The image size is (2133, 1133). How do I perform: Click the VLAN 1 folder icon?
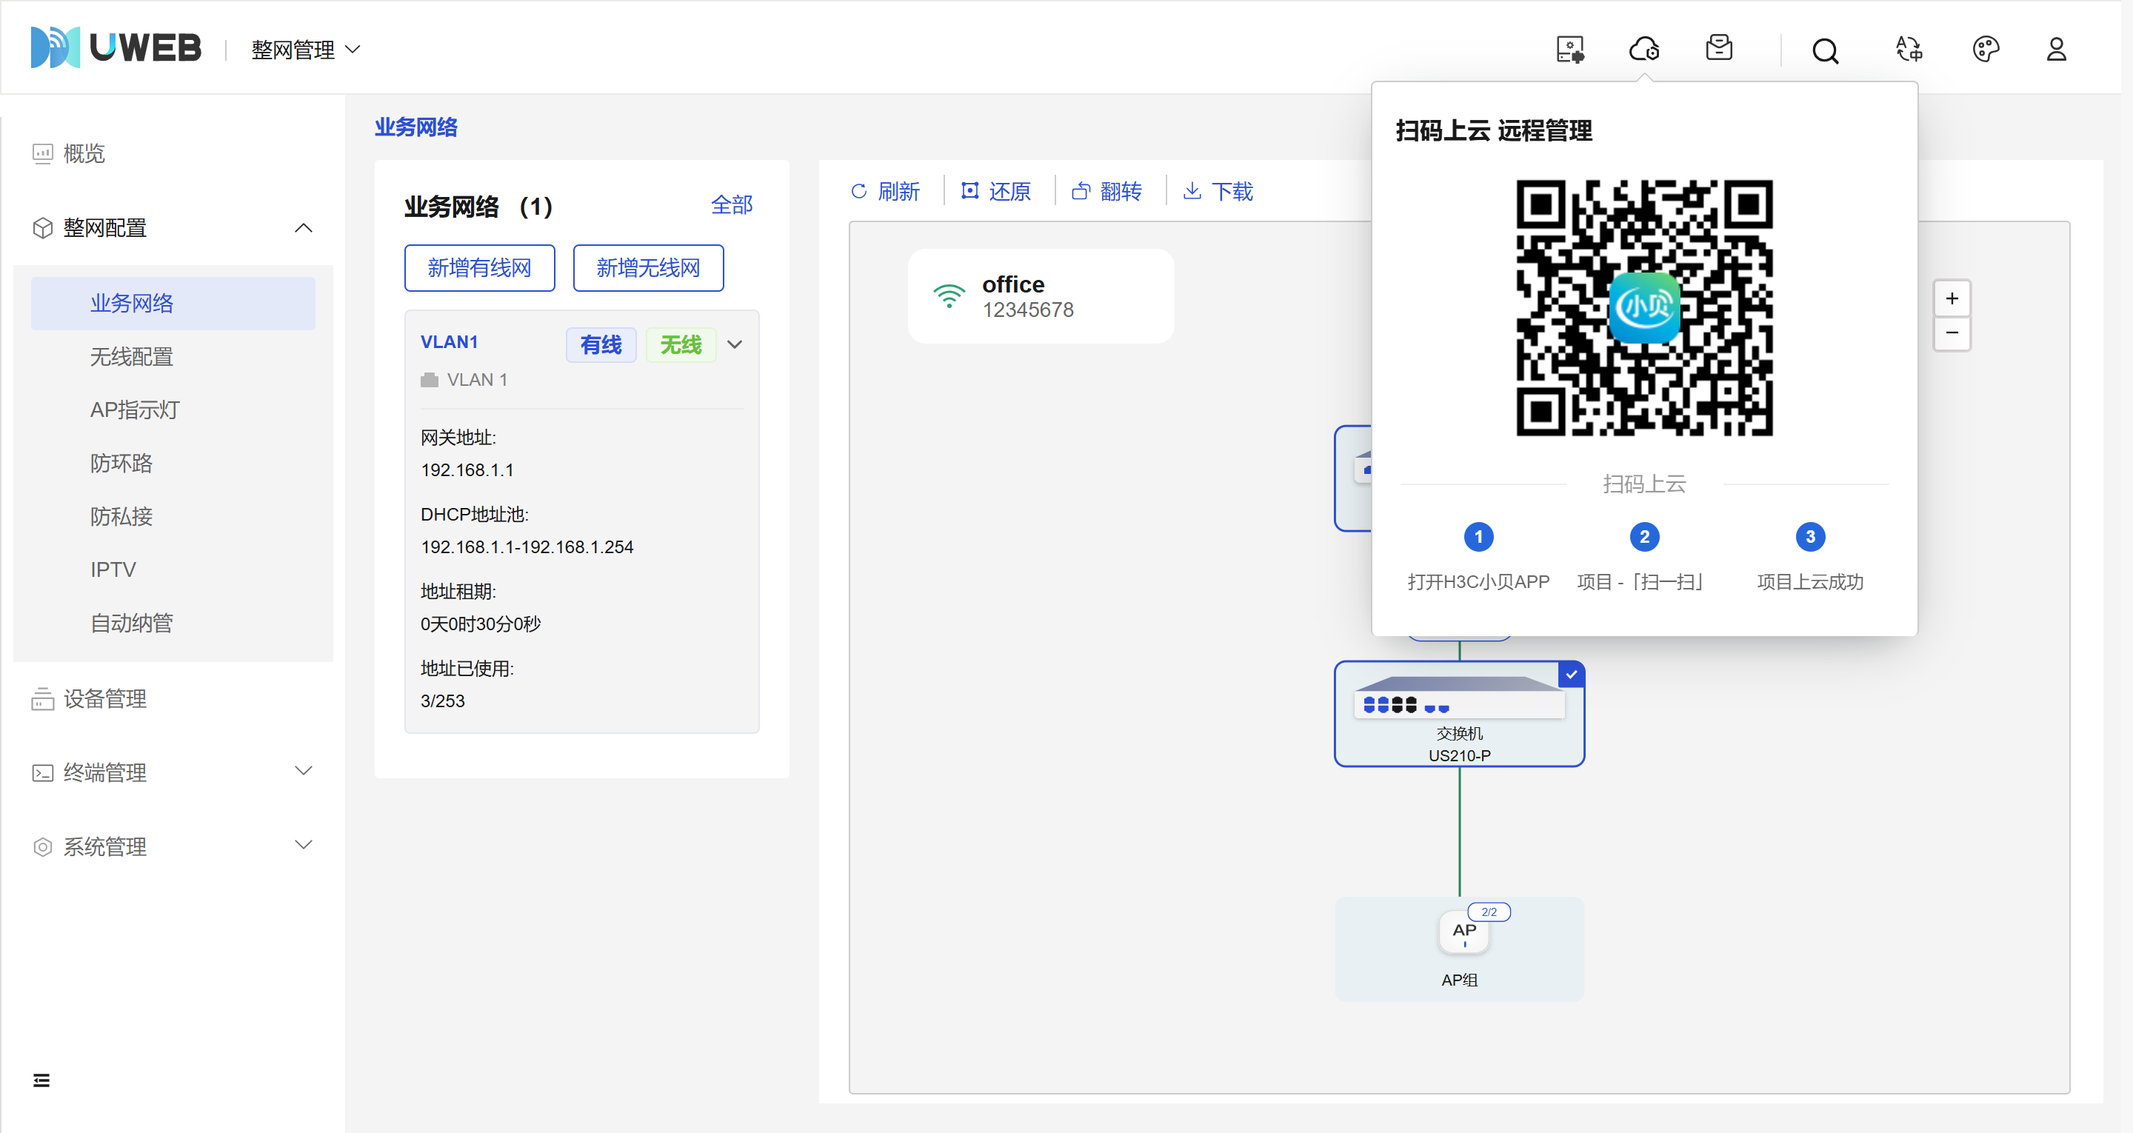429,380
